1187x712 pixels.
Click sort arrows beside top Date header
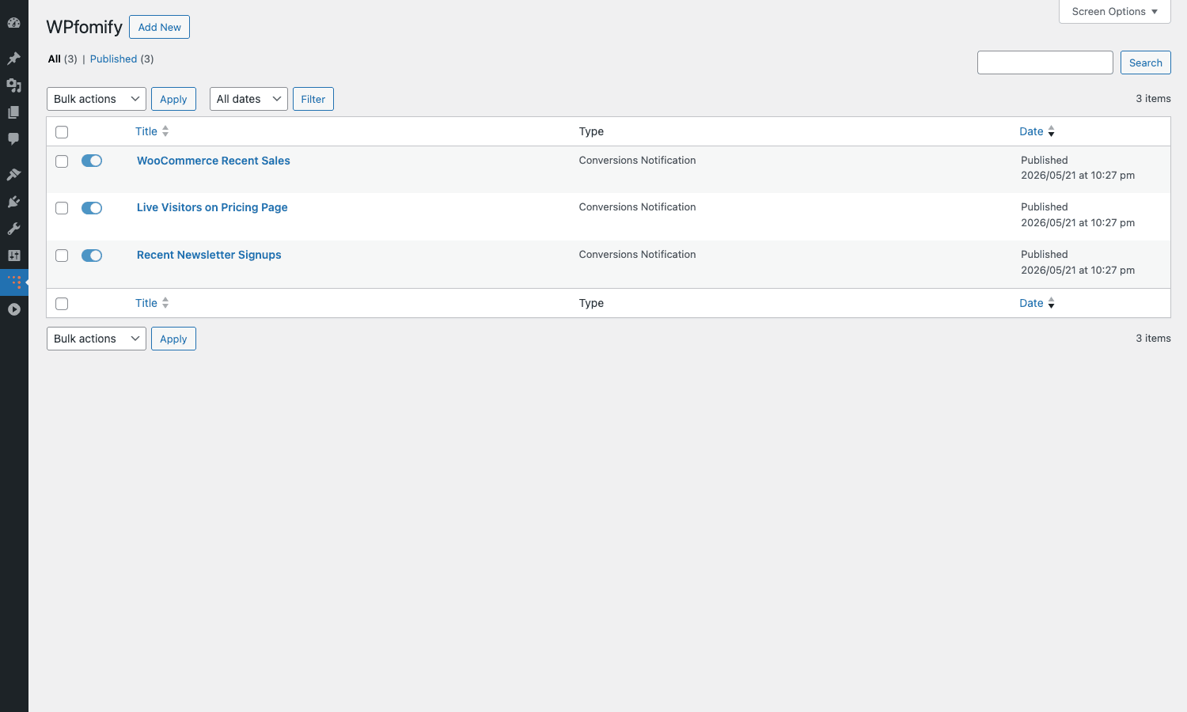[1051, 131]
